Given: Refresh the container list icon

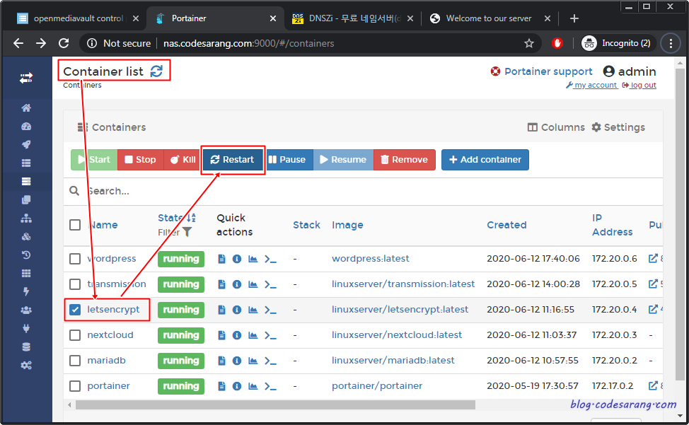Looking at the screenshot, I should coord(156,71).
